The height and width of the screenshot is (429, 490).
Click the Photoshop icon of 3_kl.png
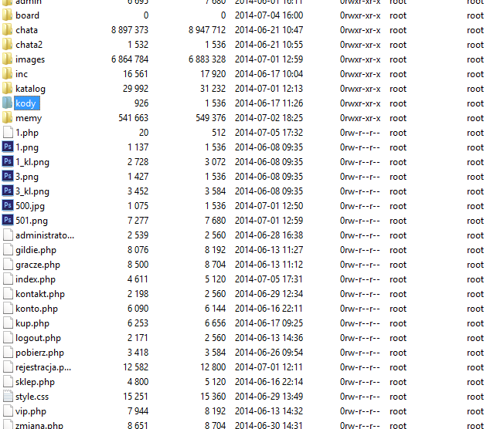(x=8, y=191)
